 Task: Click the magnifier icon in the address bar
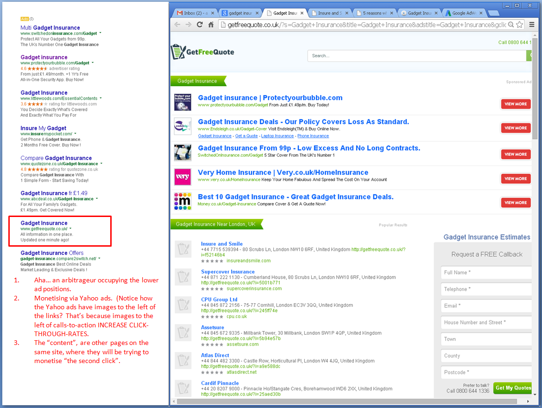point(511,25)
